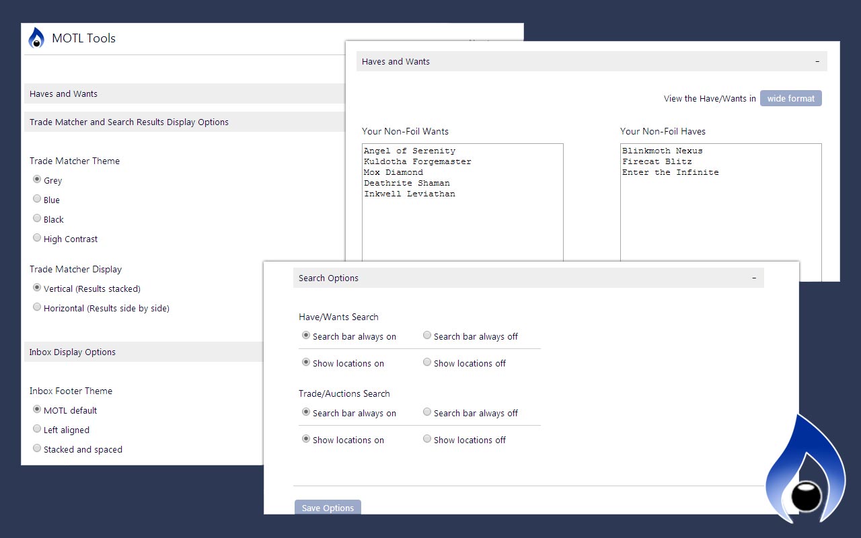Image resolution: width=861 pixels, height=538 pixels.
Task: Click the 'Trade Matcher Display' label
Action: (x=75, y=269)
